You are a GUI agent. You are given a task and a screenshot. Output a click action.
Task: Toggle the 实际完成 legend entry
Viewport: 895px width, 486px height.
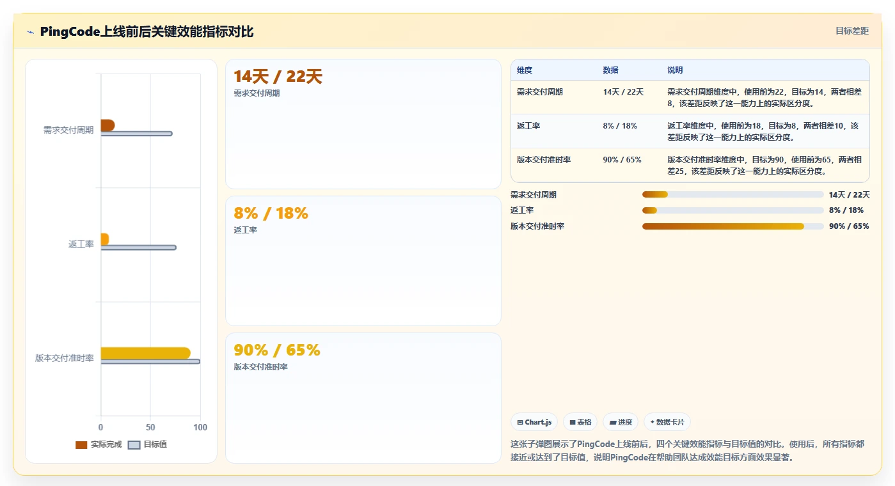pos(99,444)
